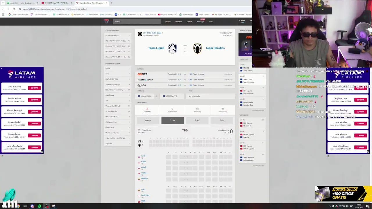Click the Chrome back arrow

(3, 9)
